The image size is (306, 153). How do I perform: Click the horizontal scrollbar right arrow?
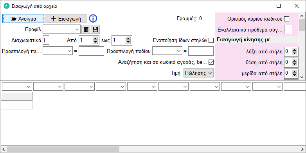pos(302,149)
